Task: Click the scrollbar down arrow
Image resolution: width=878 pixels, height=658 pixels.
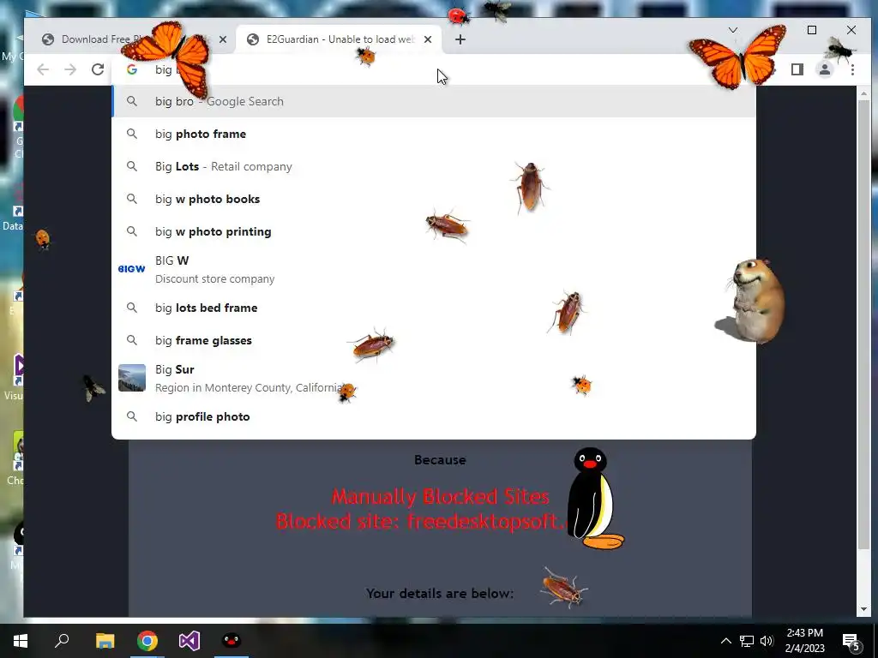Action: click(x=863, y=609)
